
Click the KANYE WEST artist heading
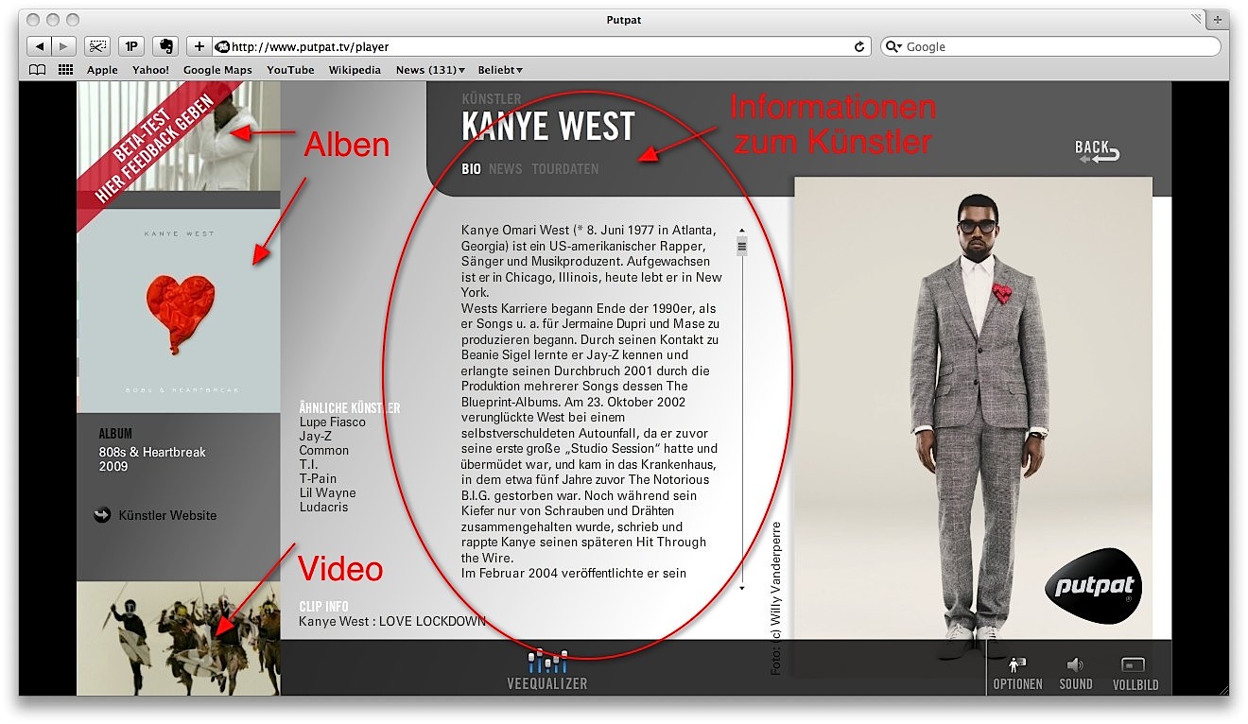tap(548, 127)
